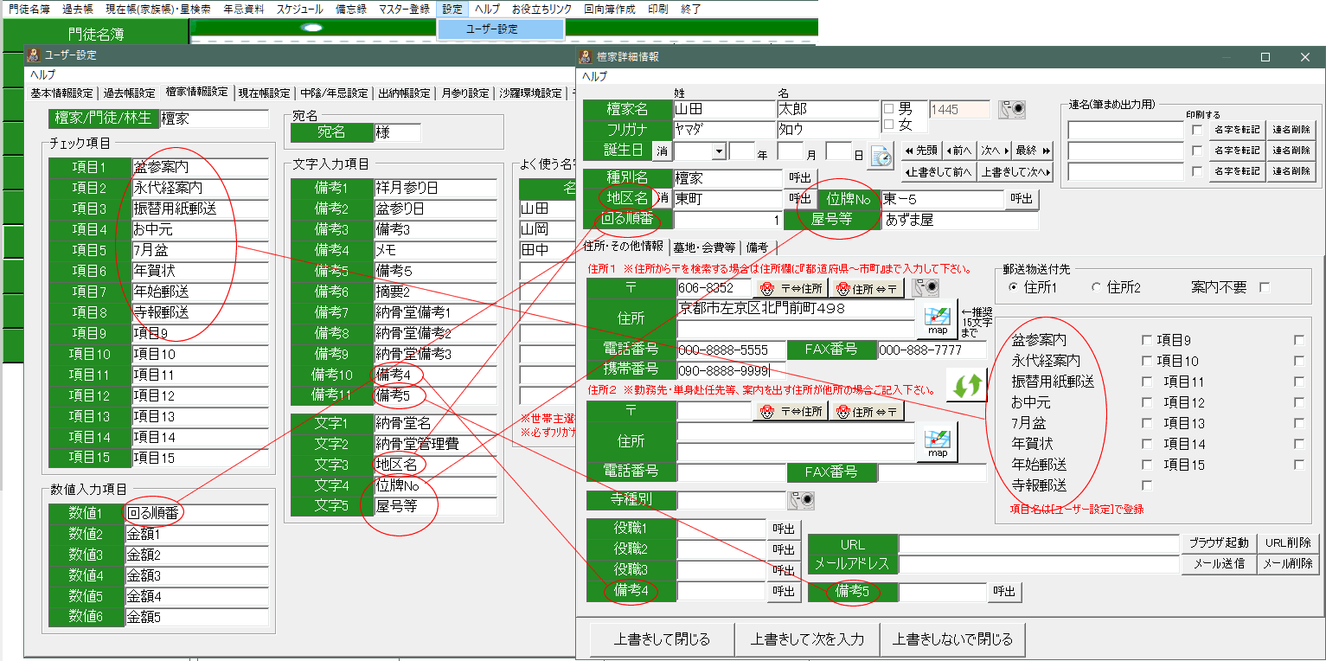Click 上書きして閉じる button

[x=662, y=640]
